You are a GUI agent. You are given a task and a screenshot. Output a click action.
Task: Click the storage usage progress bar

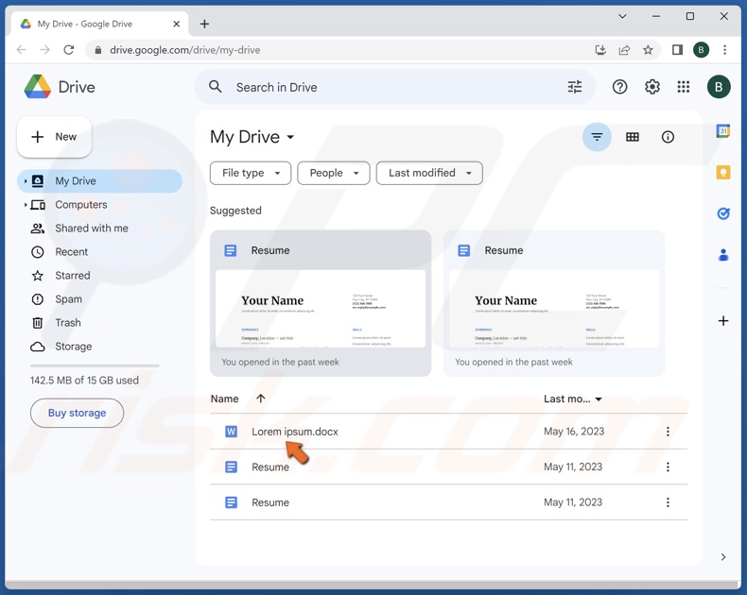pos(95,365)
